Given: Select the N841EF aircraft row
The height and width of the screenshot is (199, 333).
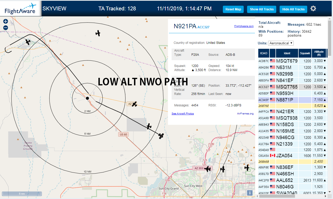Looking at the screenshot, I should [292, 80].
